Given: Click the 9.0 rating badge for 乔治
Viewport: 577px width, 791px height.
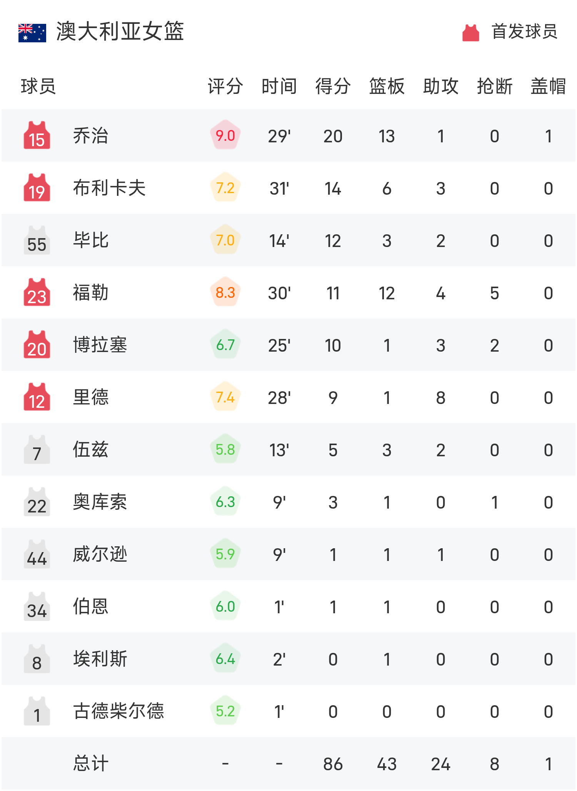Looking at the screenshot, I should 225,135.
